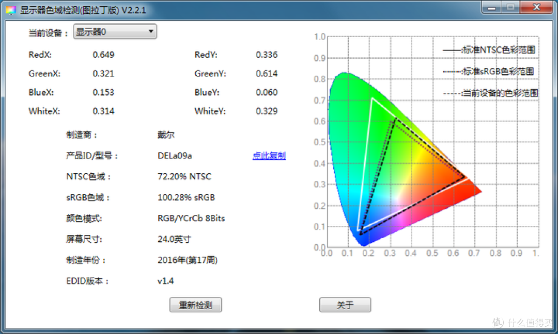This screenshot has width=558, height=334.
Task: Click the app icon in the title bar
Action: point(11,10)
